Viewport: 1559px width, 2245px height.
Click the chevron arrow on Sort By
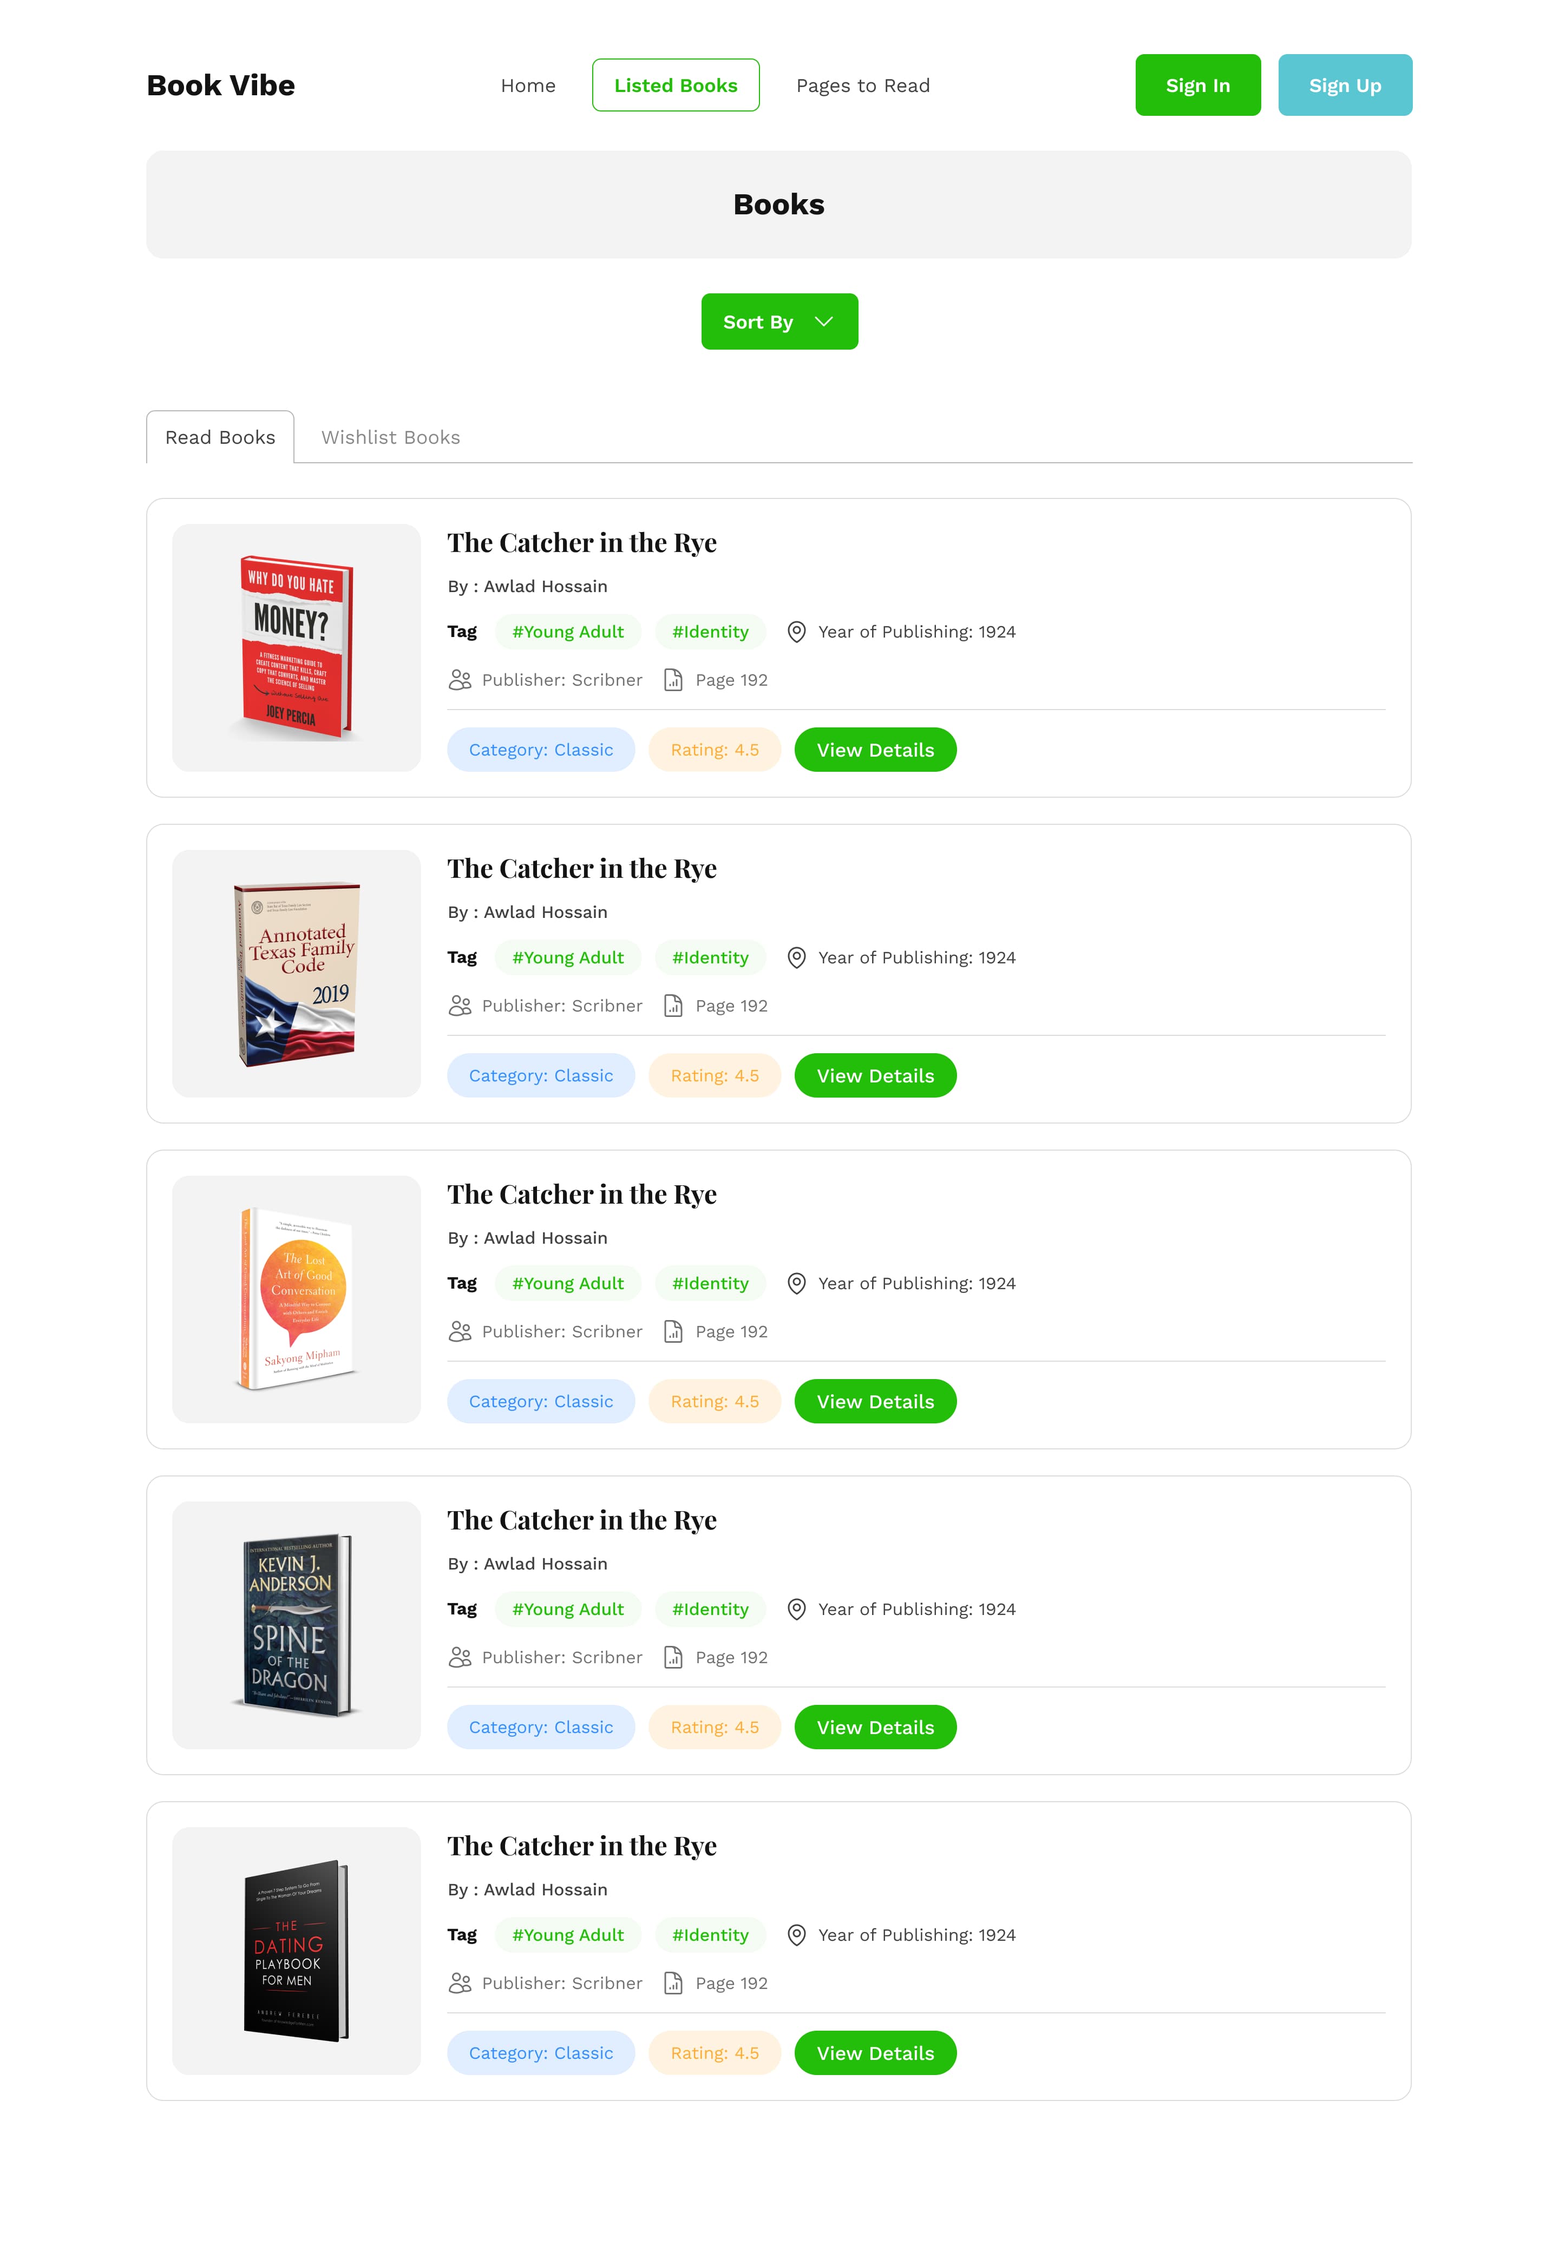(823, 321)
